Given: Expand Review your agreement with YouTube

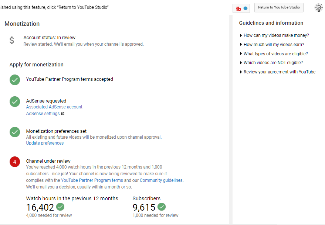Looking at the screenshot, I should pyautogui.click(x=278, y=72).
